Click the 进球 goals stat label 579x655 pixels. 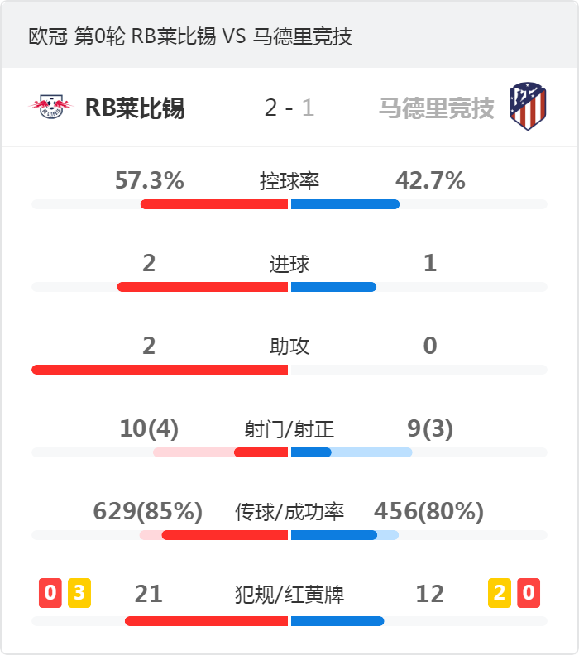[289, 264]
